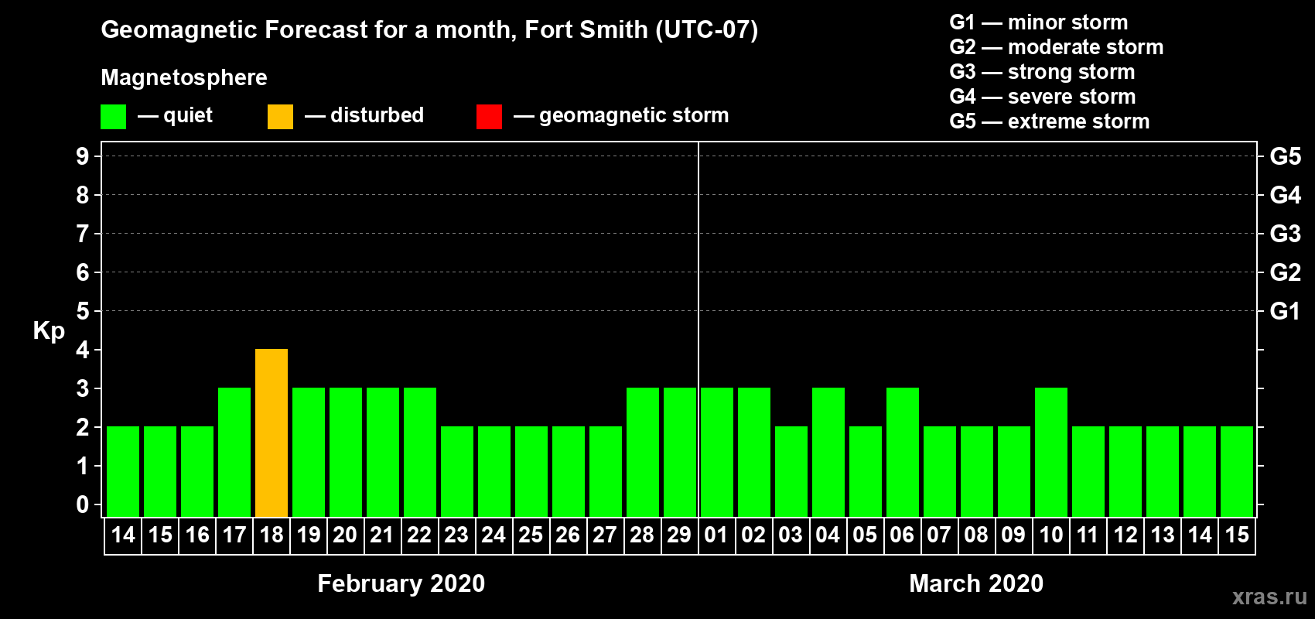Click the Kp axis value '0'
The width and height of the screenshot is (1315, 619).
[x=83, y=504]
